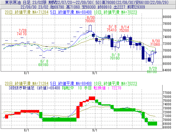Click the 3段抜き新値足 (終値)=69488 label
This screenshot has width=176, height=134.
coord(34,88)
